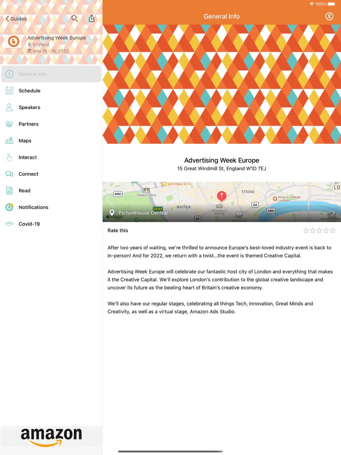This screenshot has width=341, height=455.
Task: Open the search magnifier icon
Action: pyautogui.click(x=75, y=18)
